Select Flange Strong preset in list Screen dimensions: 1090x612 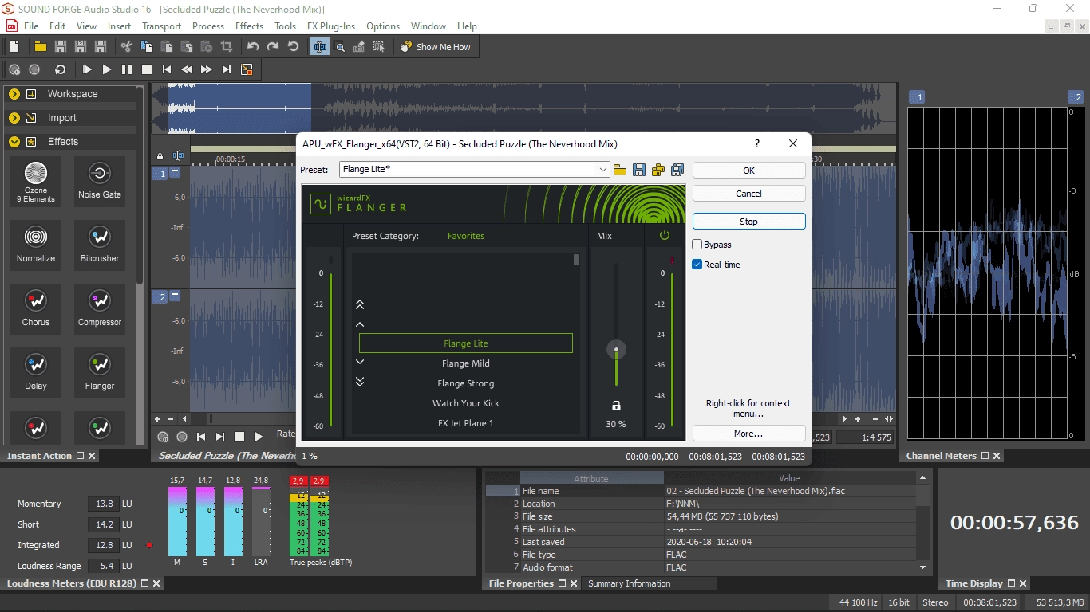click(x=466, y=383)
